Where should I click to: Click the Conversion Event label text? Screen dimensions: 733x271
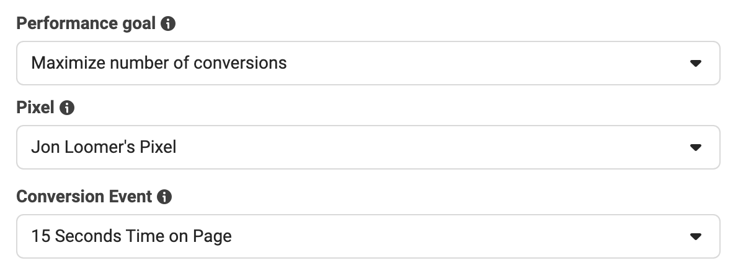pyautogui.click(x=84, y=196)
